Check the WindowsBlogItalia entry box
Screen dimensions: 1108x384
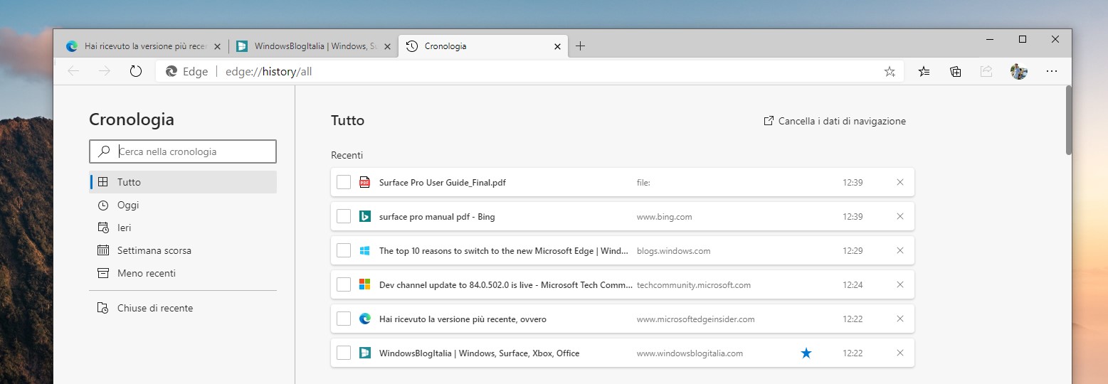coord(344,353)
